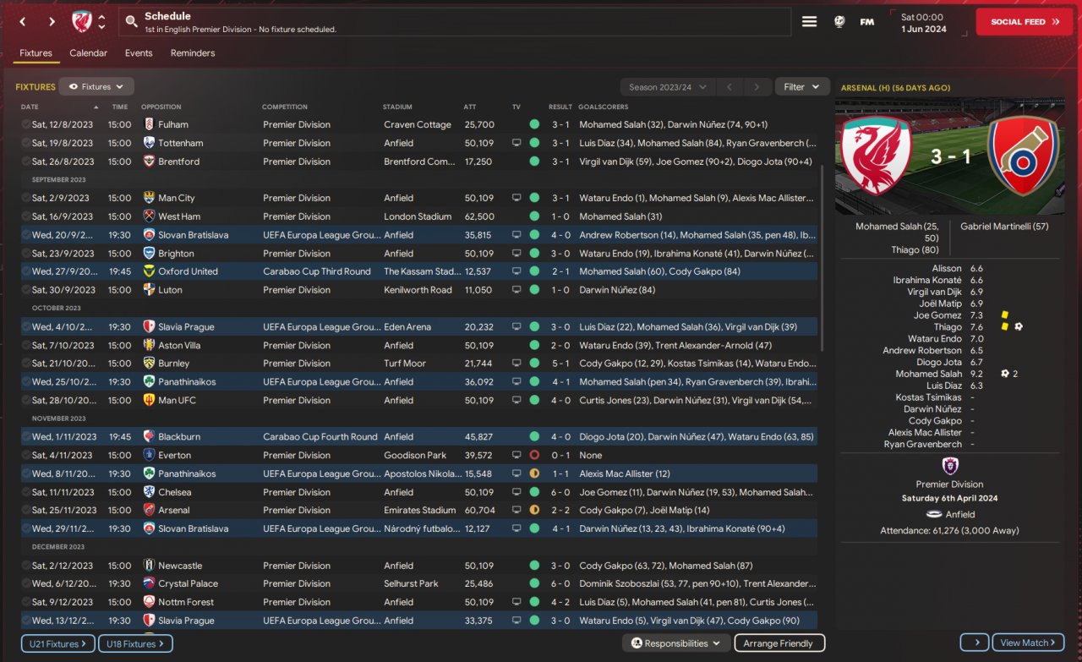Click the View Match button
The width and height of the screenshot is (1082, 662).
1028,643
